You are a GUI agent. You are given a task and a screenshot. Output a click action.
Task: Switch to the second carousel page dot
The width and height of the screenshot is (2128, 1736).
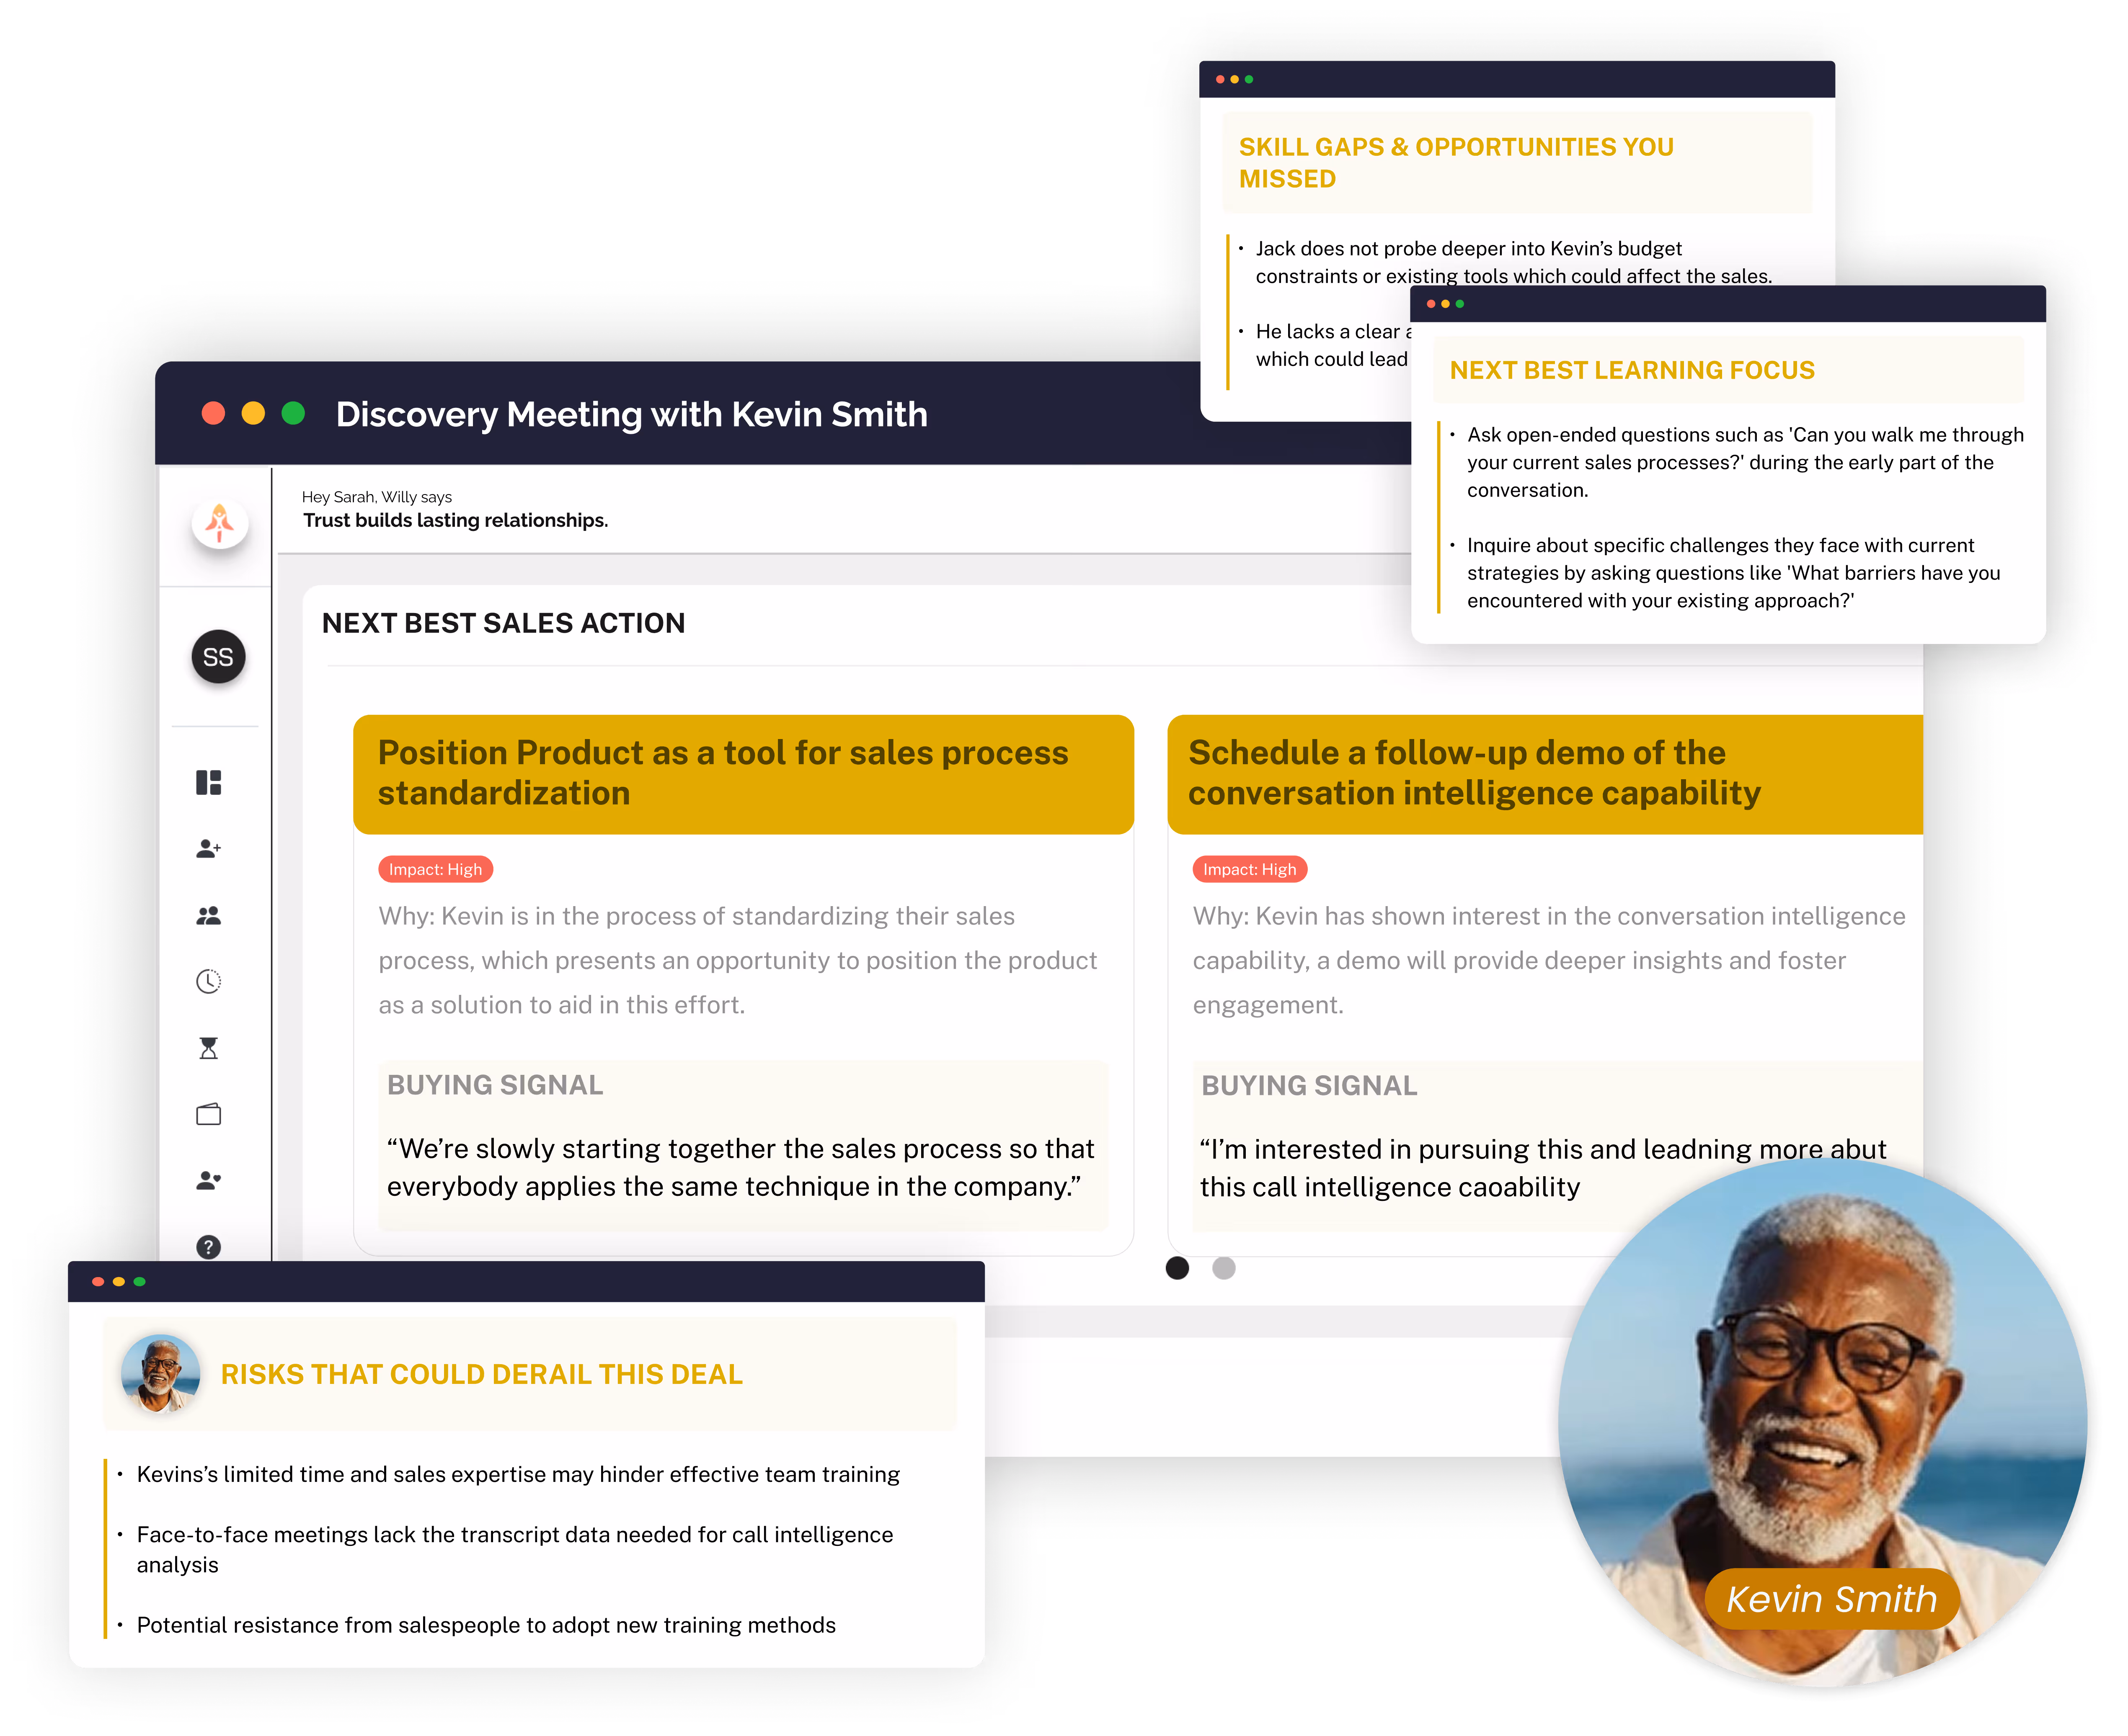click(x=1224, y=1268)
